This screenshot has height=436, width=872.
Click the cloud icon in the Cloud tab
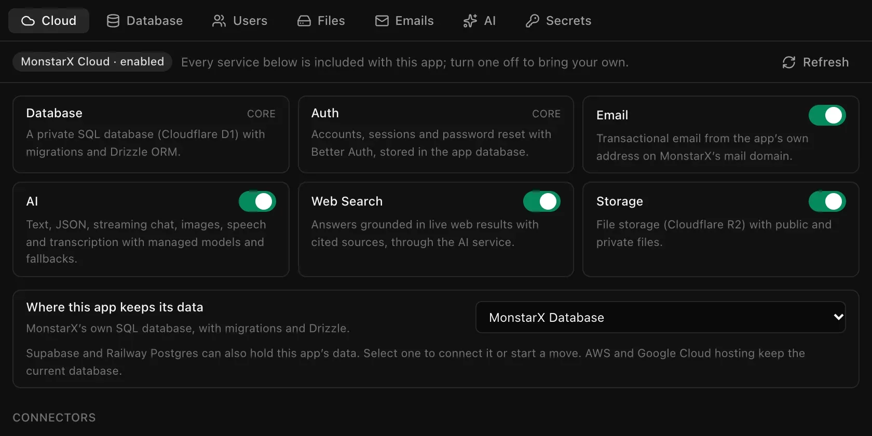tap(28, 21)
